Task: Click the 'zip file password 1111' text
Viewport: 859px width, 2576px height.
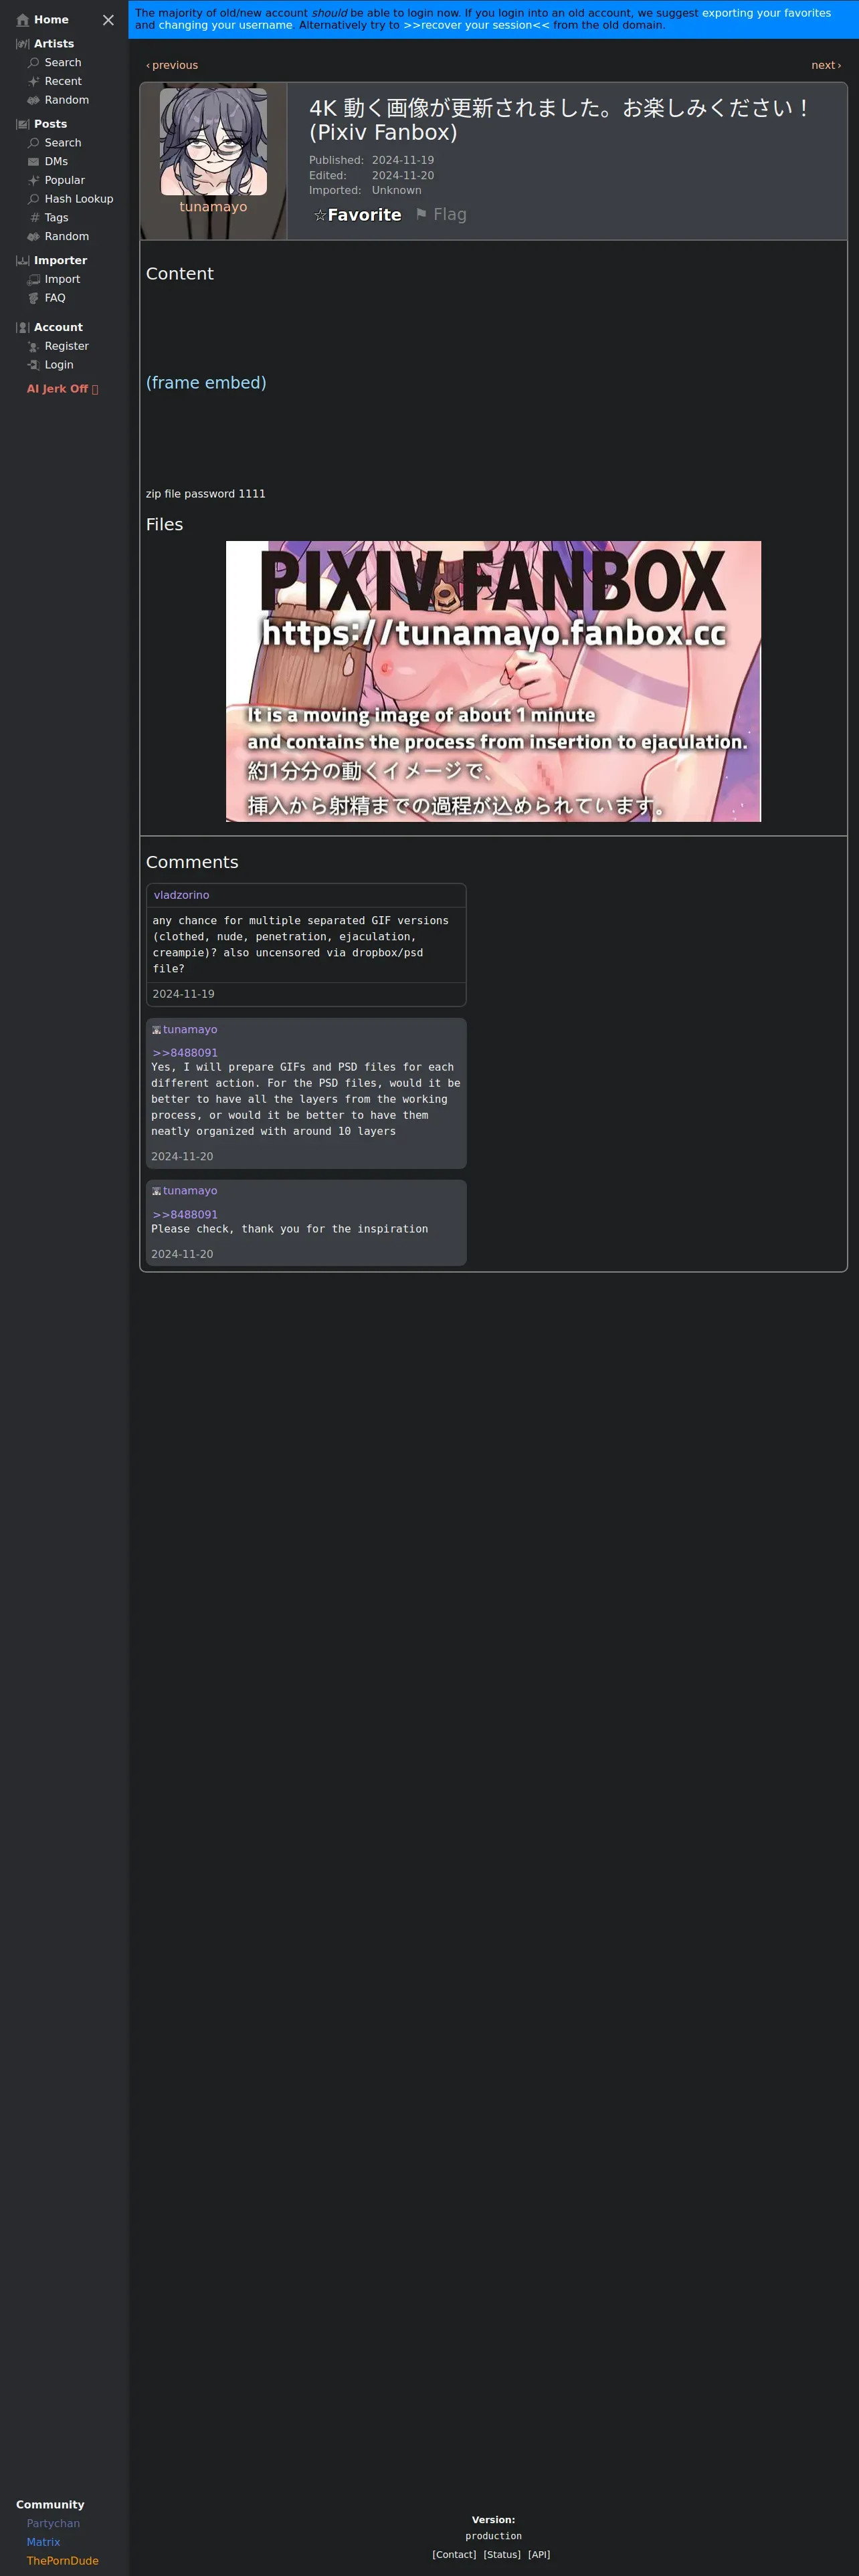Action: click(206, 494)
